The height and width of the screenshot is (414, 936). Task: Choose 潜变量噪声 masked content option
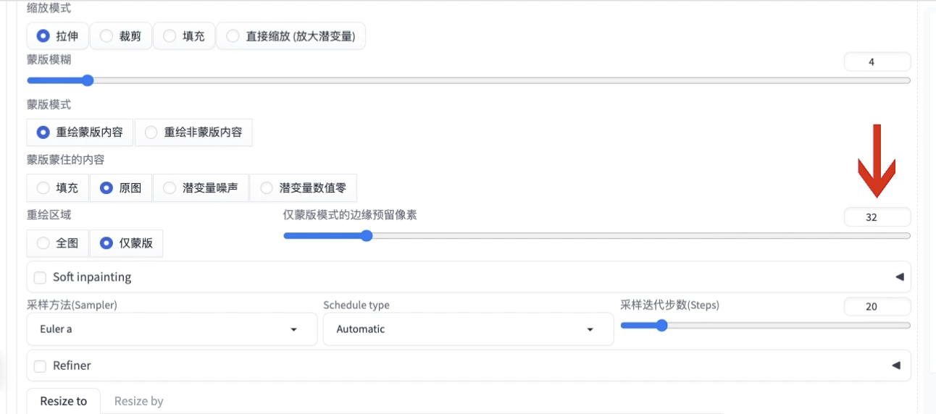pos(201,188)
